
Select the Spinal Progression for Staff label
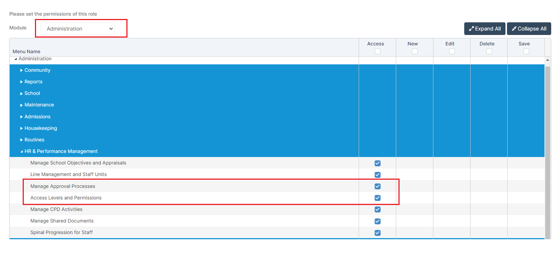click(62, 233)
